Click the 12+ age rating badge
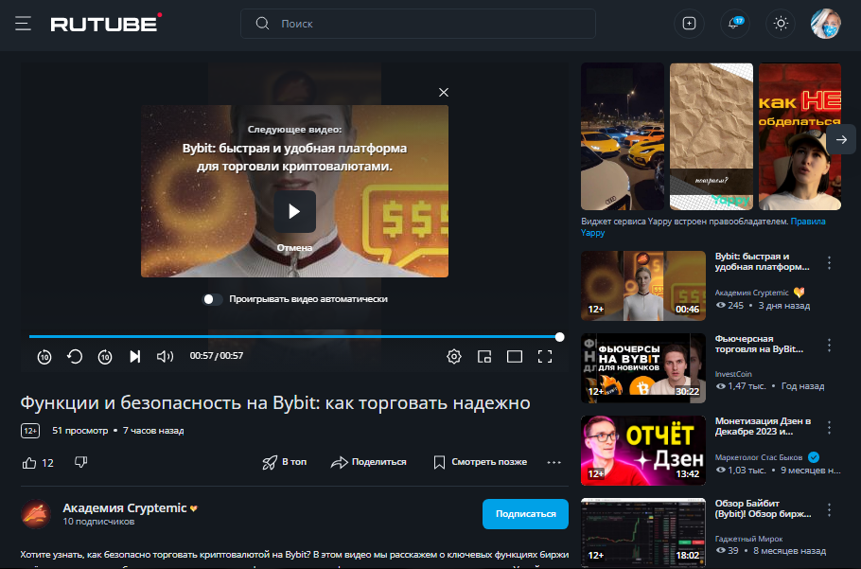Image resolution: width=861 pixels, height=569 pixels. click(x=30, y=431)
